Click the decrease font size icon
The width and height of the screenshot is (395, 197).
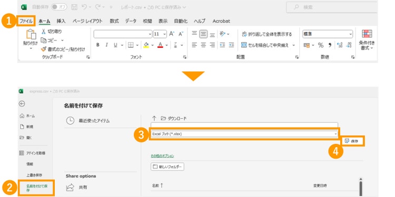[181, 34]
